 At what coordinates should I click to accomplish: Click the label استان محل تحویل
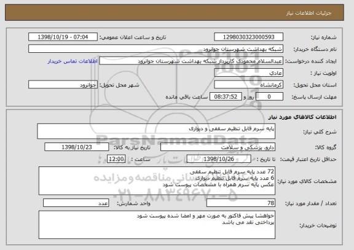[315, 85]
